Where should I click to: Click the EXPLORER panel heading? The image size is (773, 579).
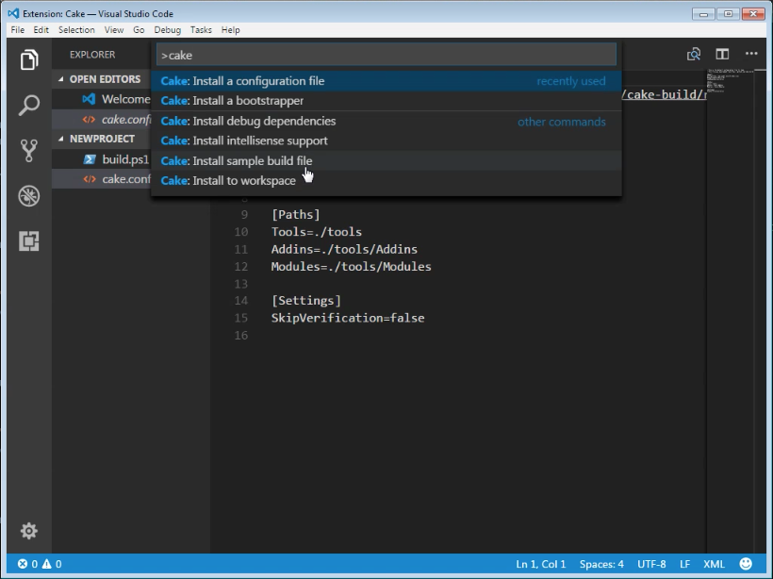point(92,55)
